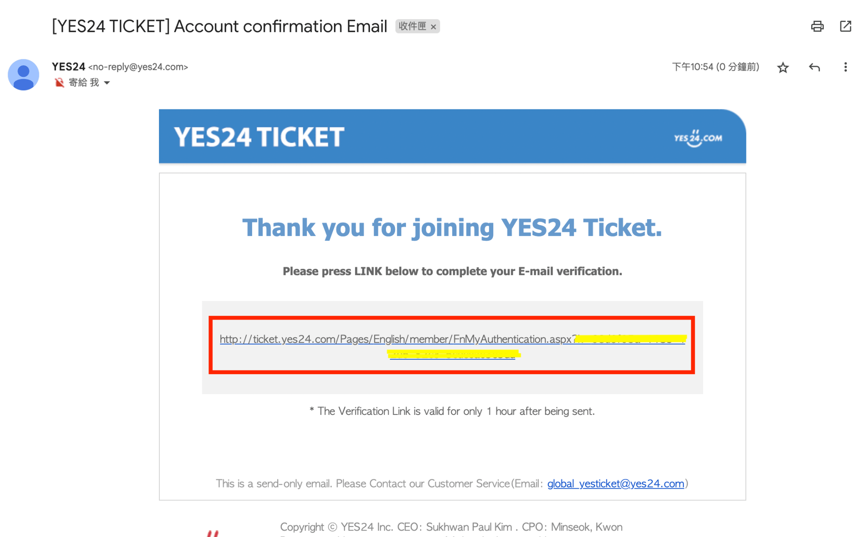Click the reply arrow icon
The image size is (868, 537).
click(x=814, y=67)
